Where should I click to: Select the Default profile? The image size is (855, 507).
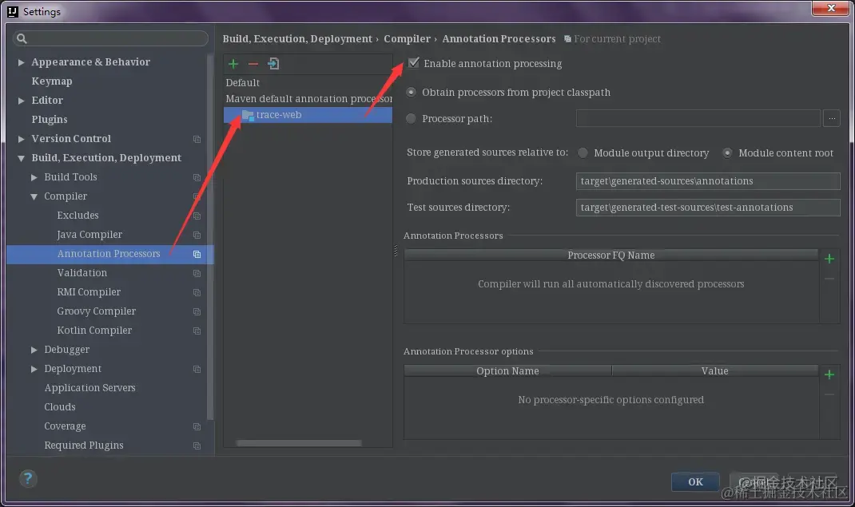(x=243, y=83)
